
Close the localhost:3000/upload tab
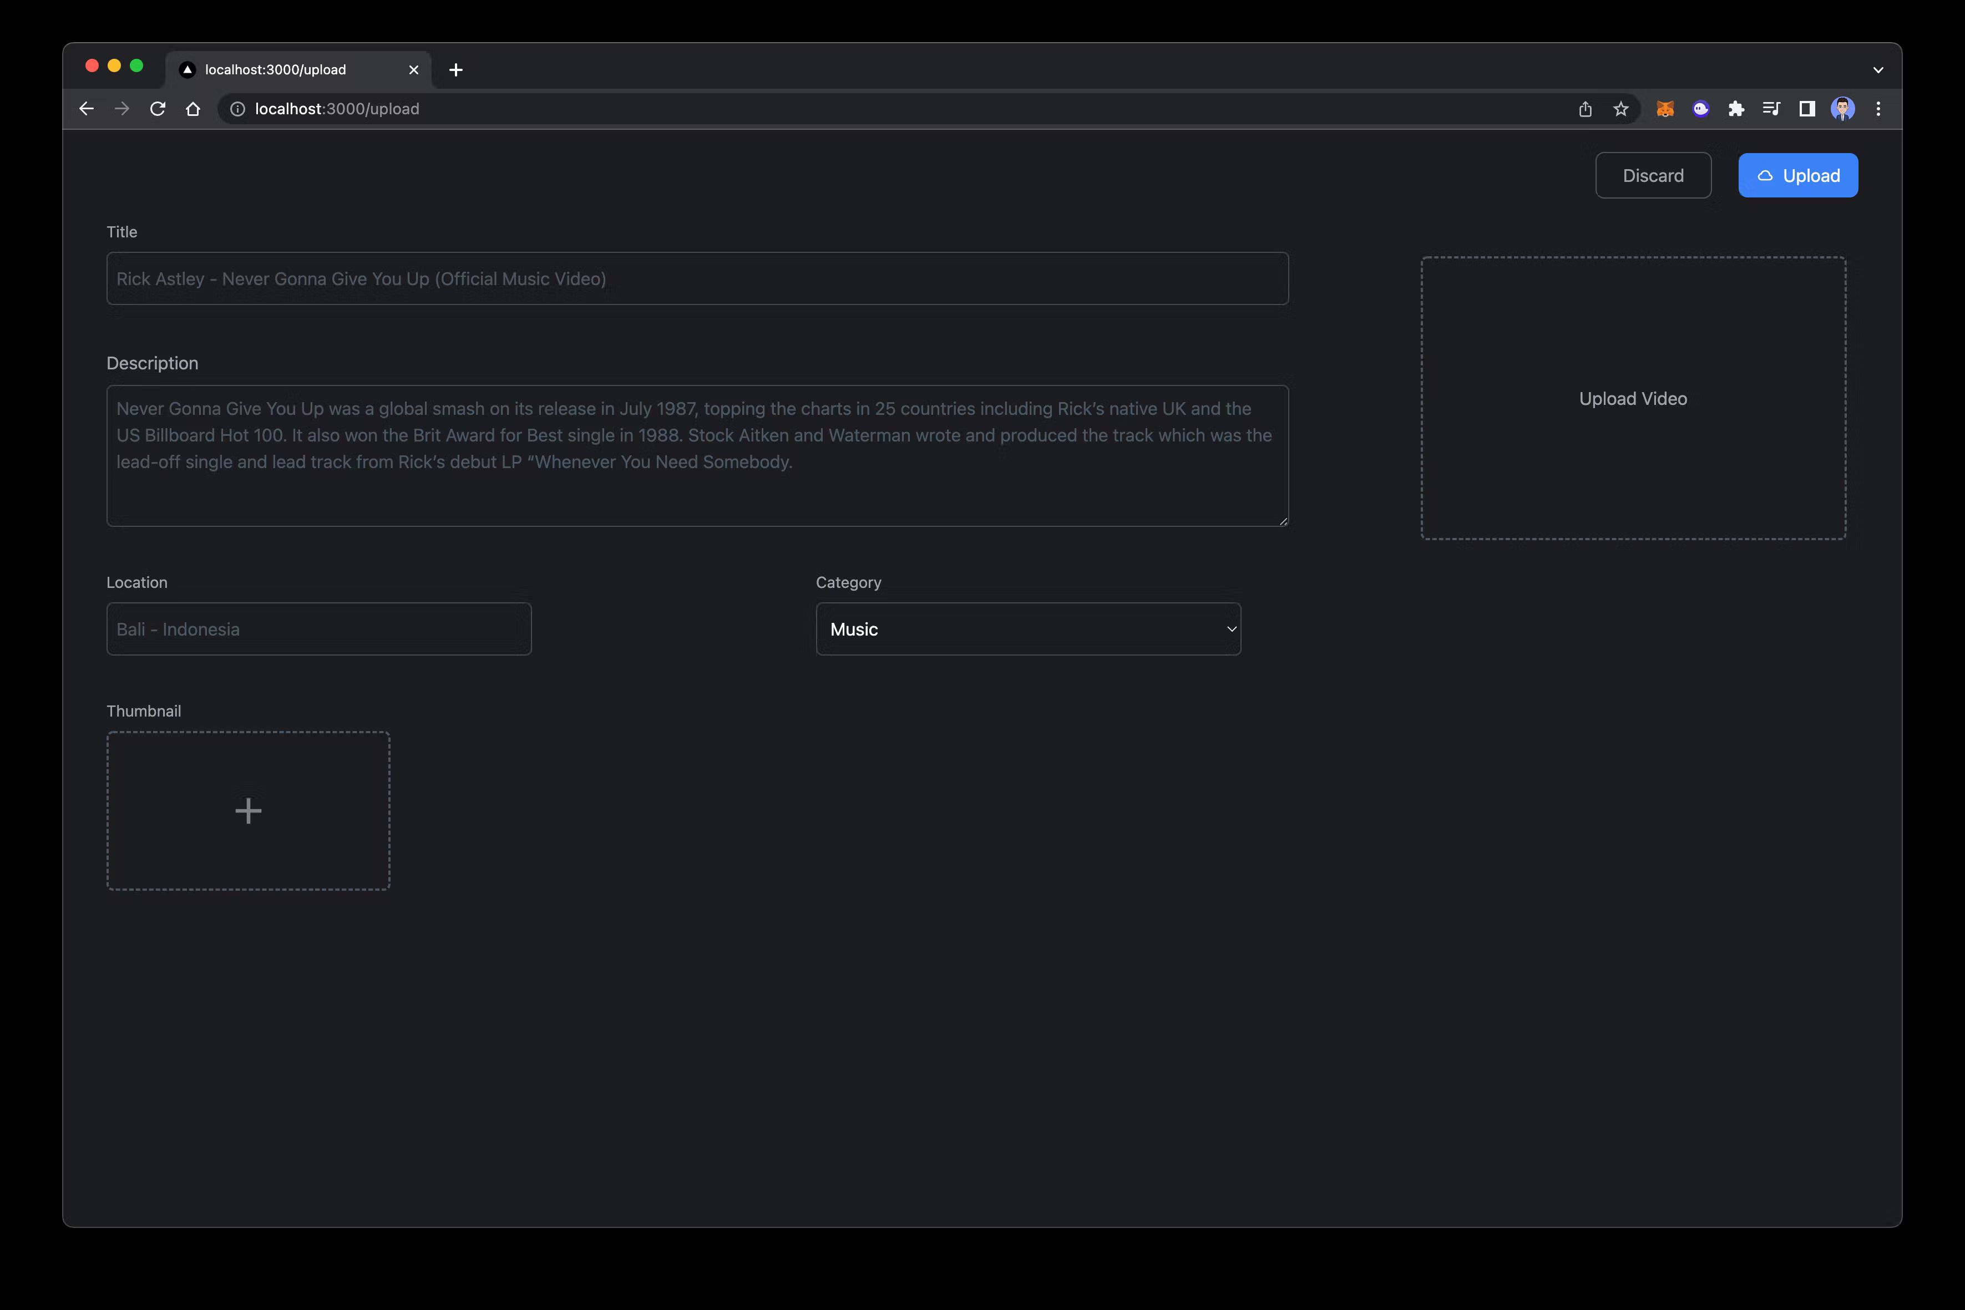pos(413,69)
